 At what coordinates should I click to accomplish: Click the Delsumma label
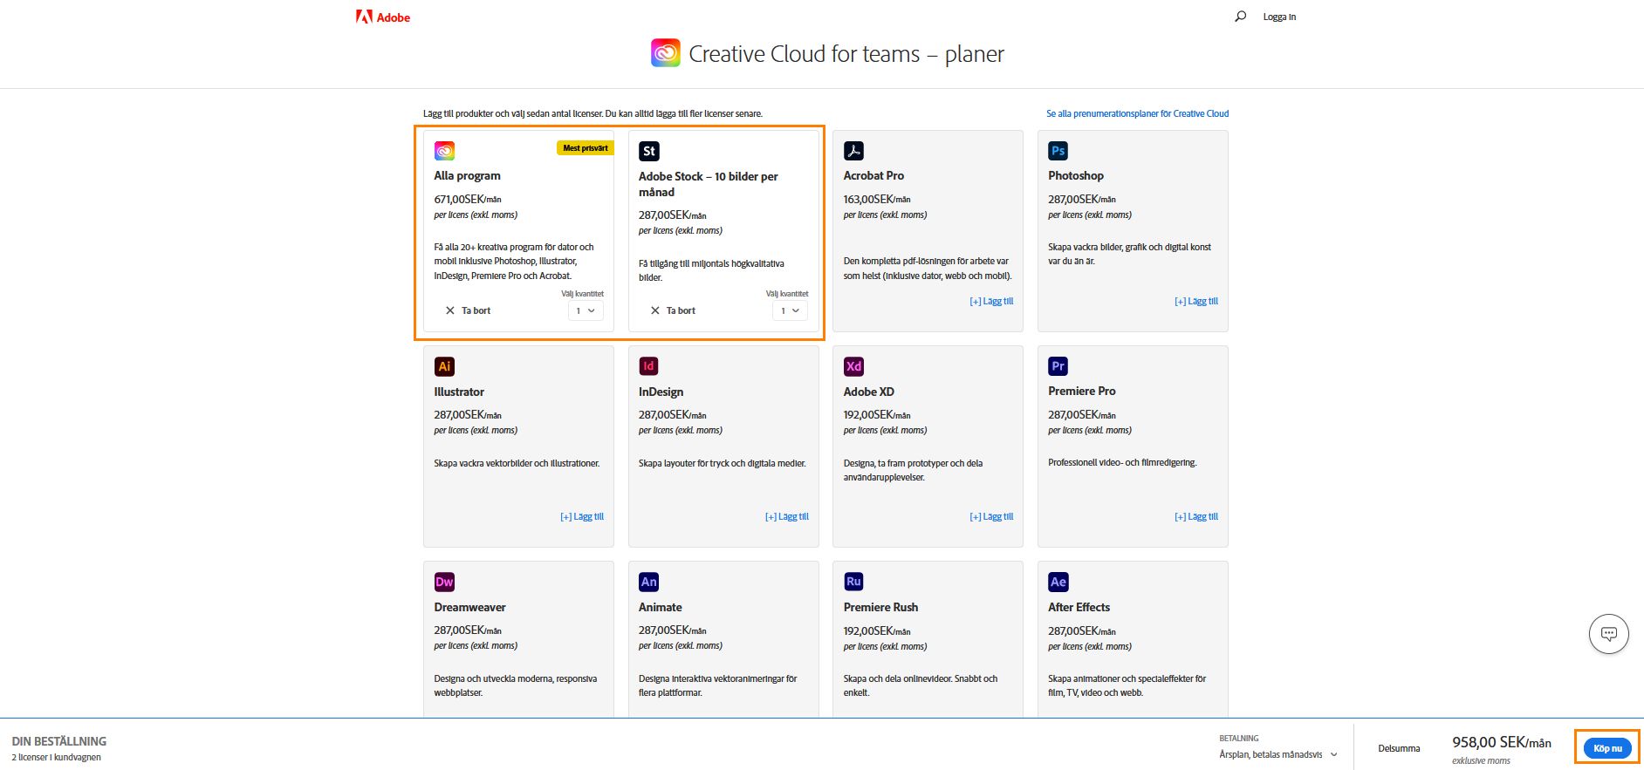pyautogui.click(x=1399, y=748)
